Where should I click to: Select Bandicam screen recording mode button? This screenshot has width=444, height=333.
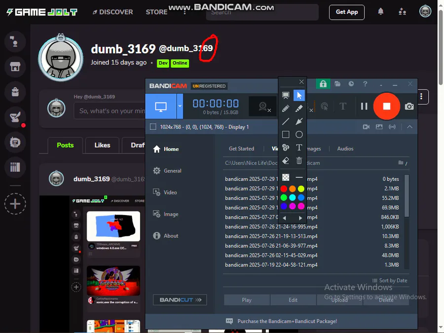[x=161, y=106]
